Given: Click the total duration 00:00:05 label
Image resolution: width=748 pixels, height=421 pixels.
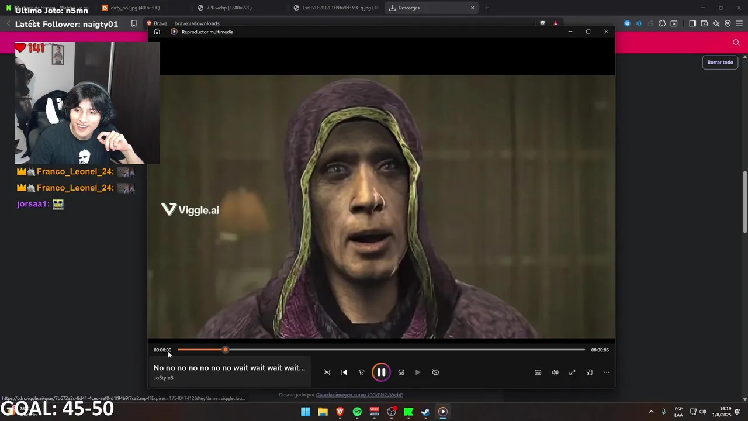Looking at the screenshot, I should [x=600, y=350].
